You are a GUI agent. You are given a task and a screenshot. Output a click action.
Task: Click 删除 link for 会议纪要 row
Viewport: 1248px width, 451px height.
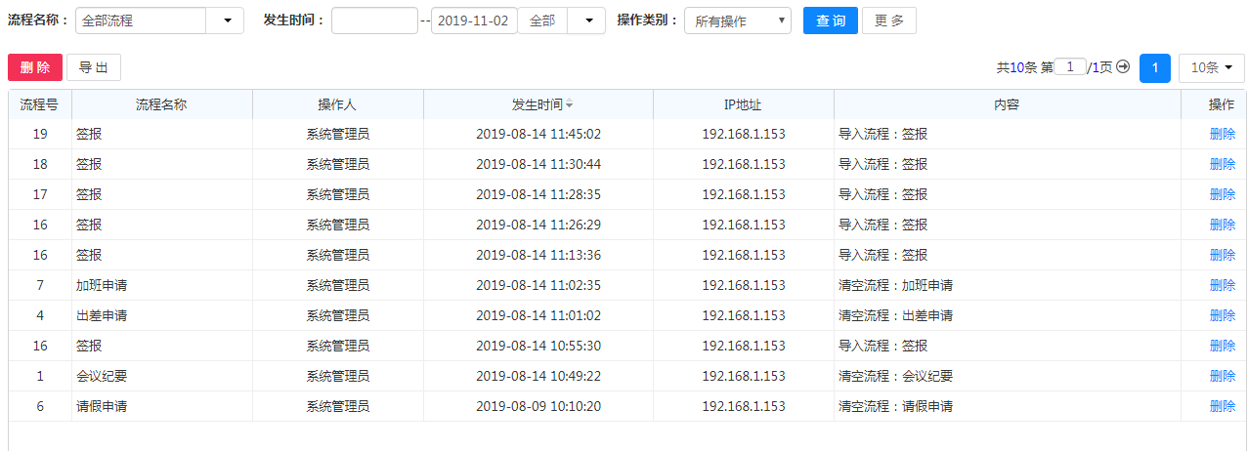[x=1222, y=376]
